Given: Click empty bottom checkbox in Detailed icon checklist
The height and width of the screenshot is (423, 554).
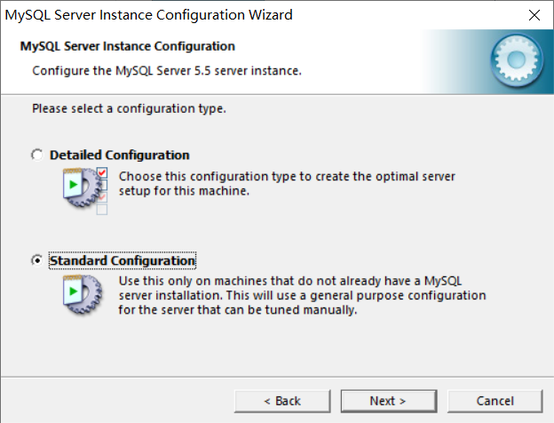Looking at the screenshot, I should (102, 210).
